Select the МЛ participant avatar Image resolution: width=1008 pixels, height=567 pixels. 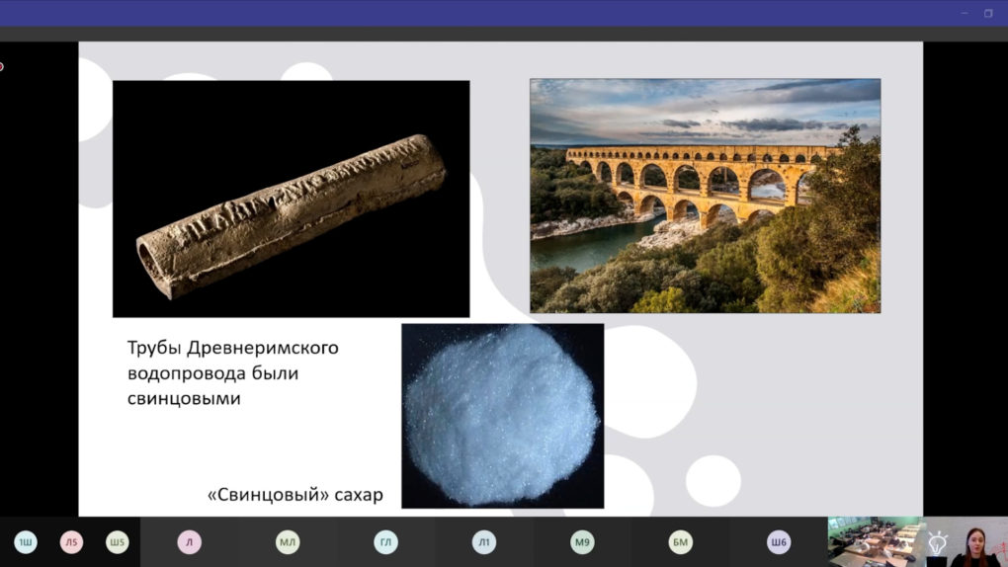click(288, 542)
